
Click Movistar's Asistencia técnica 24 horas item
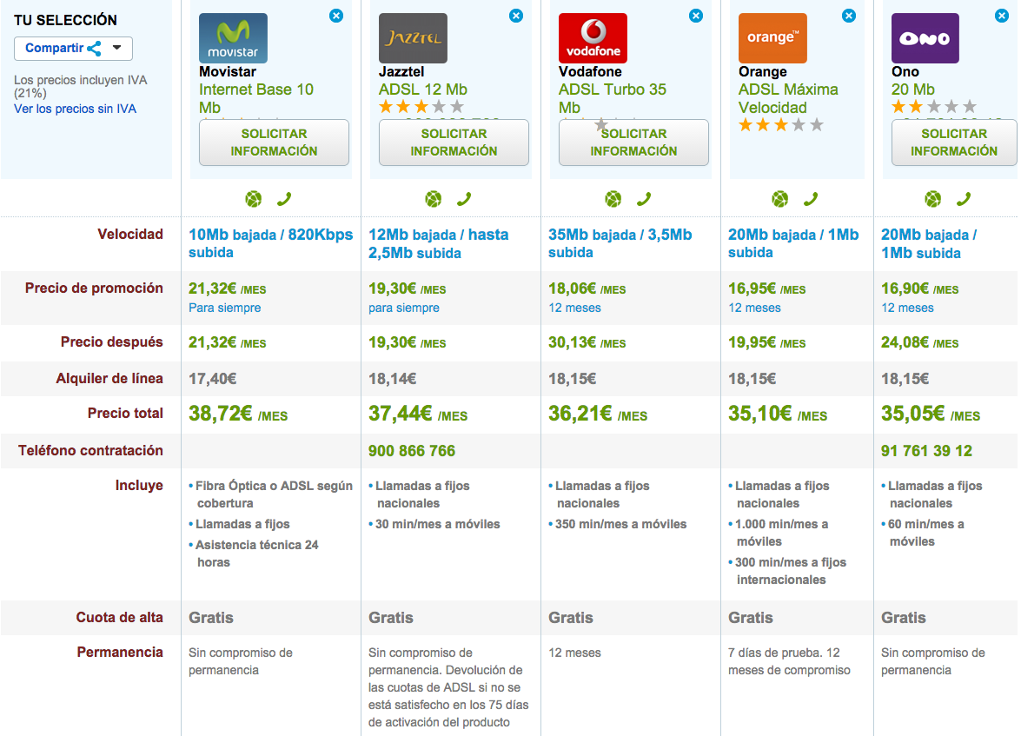point(254,554)
